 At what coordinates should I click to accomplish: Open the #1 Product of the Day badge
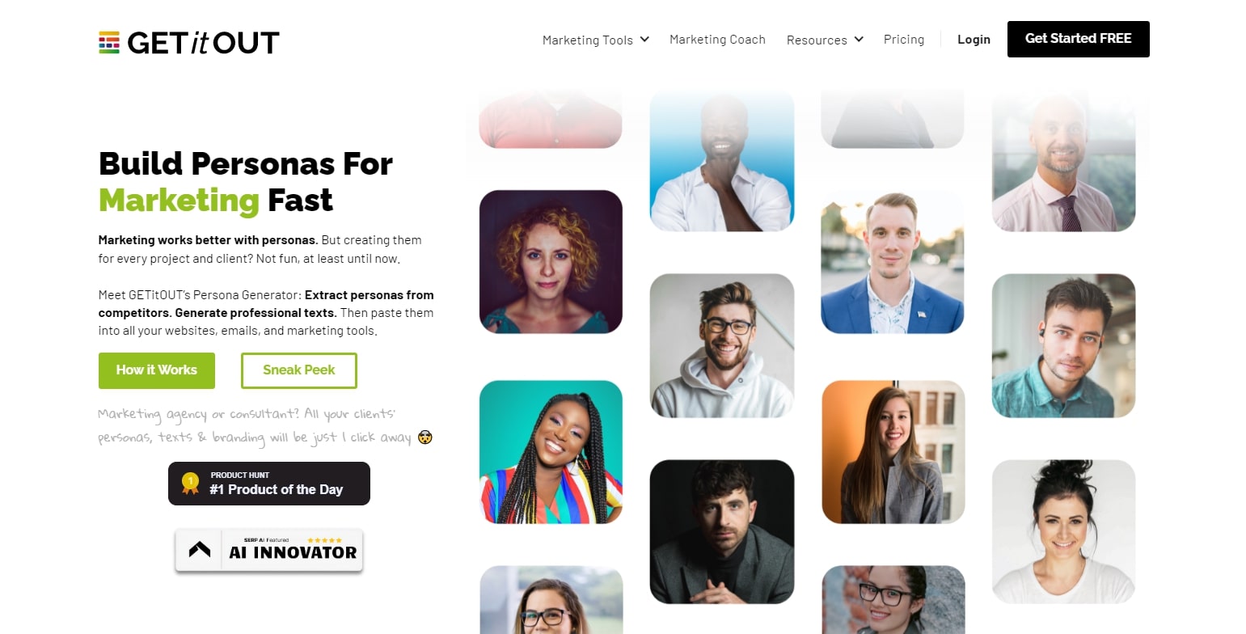[x=269, y=484]
